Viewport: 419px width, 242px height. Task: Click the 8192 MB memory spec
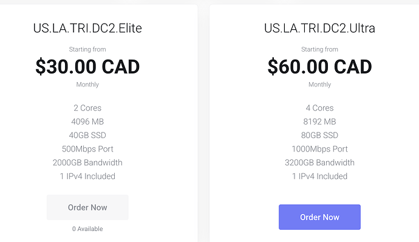tap(319, 122)
